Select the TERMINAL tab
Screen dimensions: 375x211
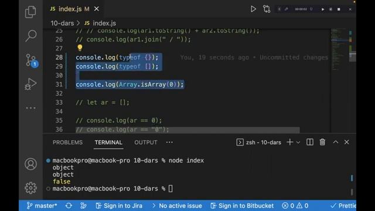tap(108, 142)
